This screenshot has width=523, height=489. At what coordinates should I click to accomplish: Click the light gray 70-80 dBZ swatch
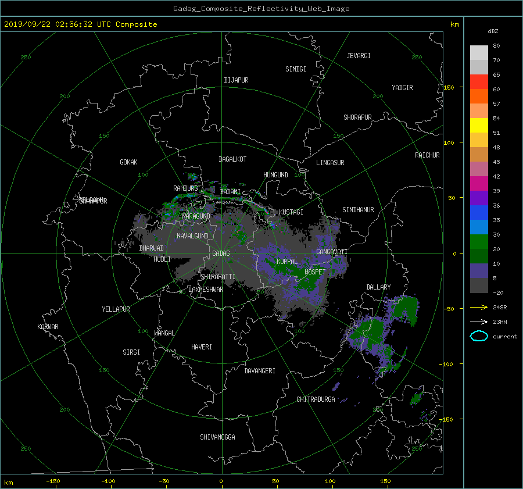click(x=479, y=53)
